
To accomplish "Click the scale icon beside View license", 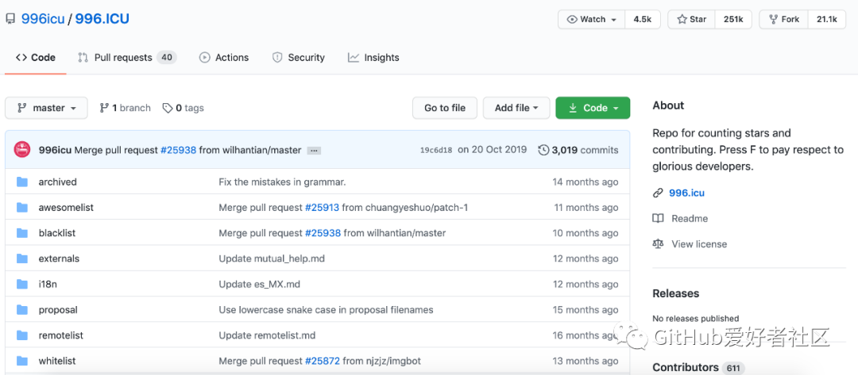I will [658, 244].
